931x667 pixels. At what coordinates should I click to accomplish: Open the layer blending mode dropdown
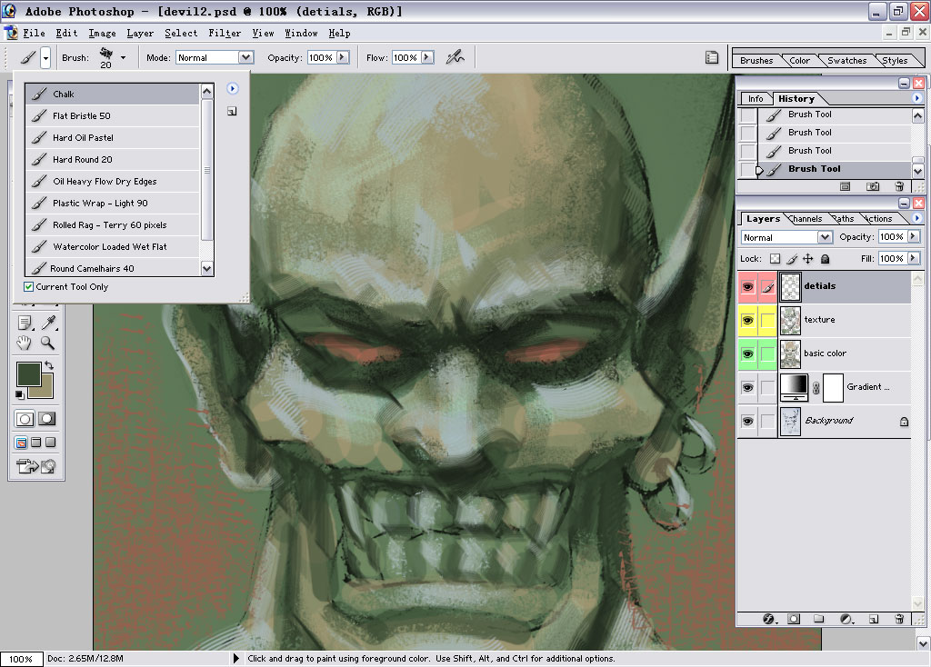[825, 237]
